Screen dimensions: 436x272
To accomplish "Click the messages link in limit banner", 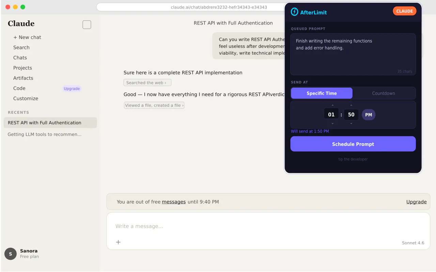I will coord(174,202).
